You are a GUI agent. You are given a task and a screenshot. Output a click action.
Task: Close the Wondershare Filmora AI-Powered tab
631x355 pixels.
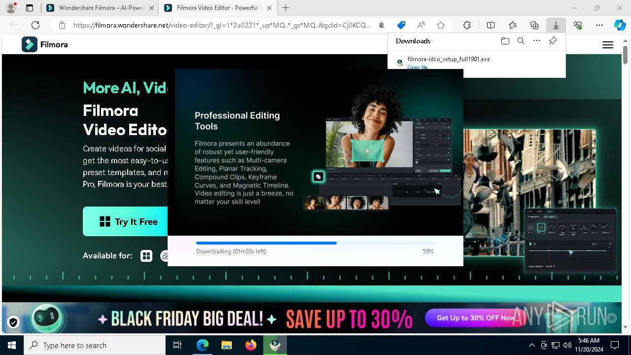pos(151,8)
